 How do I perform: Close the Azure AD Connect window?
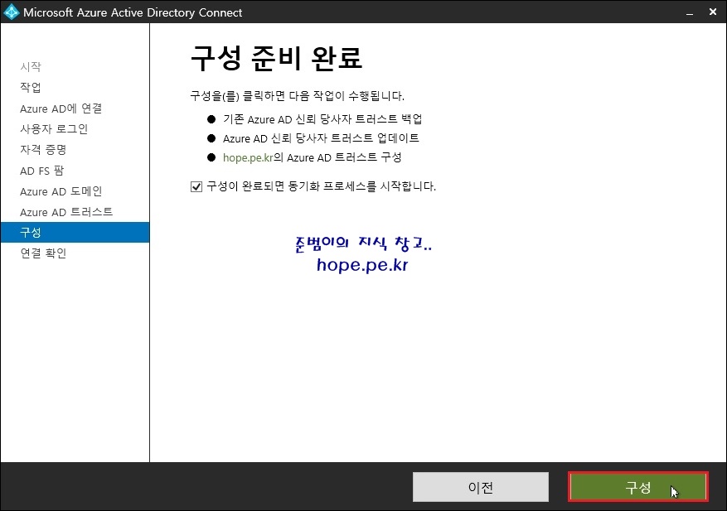pyautogui.click(x=713, y=12)
